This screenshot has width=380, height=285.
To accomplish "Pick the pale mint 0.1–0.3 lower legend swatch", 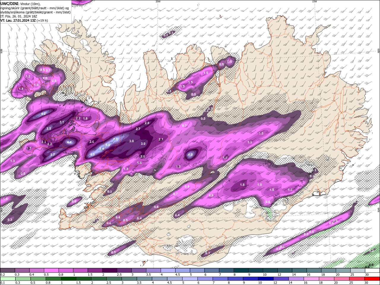I will pyautogui.click(x=8, y=279).
